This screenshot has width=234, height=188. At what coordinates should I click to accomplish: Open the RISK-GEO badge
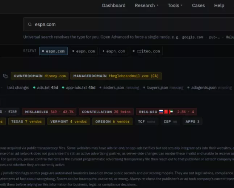pos(166,112)
